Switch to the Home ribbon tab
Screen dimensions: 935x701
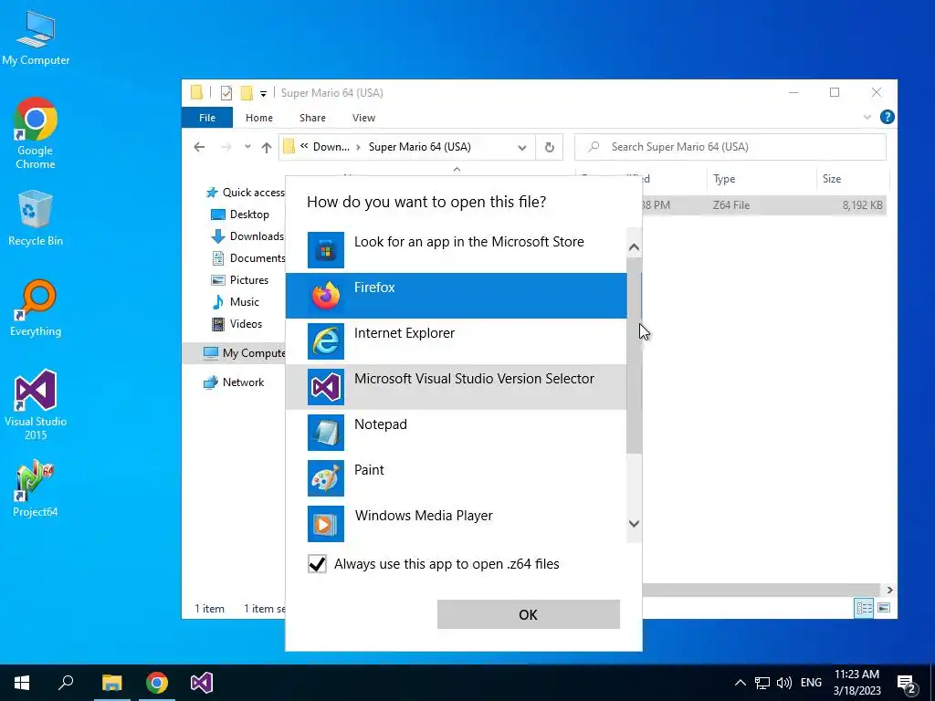tap(258, 118)
